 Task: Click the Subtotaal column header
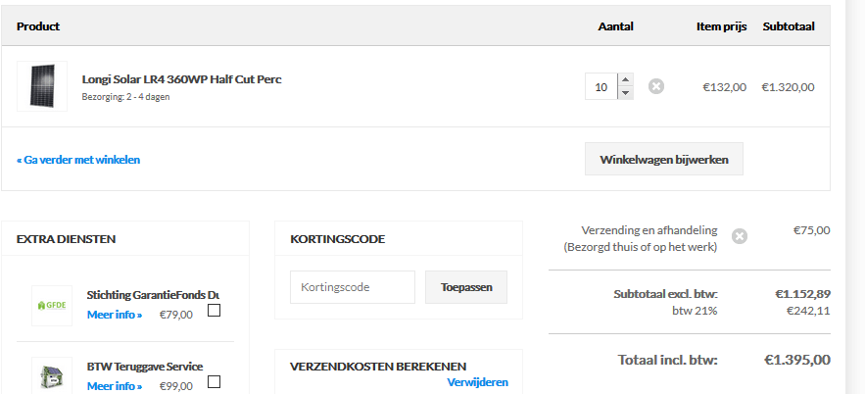[x=789, y=26]
